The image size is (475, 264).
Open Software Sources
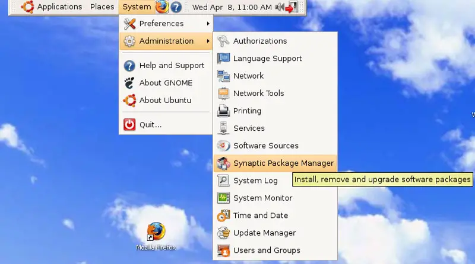(x=275, y=146)
